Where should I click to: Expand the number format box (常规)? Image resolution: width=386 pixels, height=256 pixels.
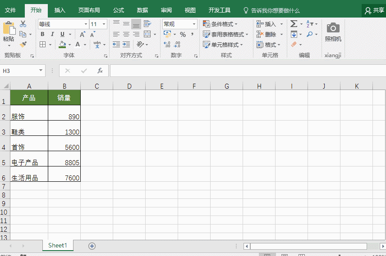(194, 24)
